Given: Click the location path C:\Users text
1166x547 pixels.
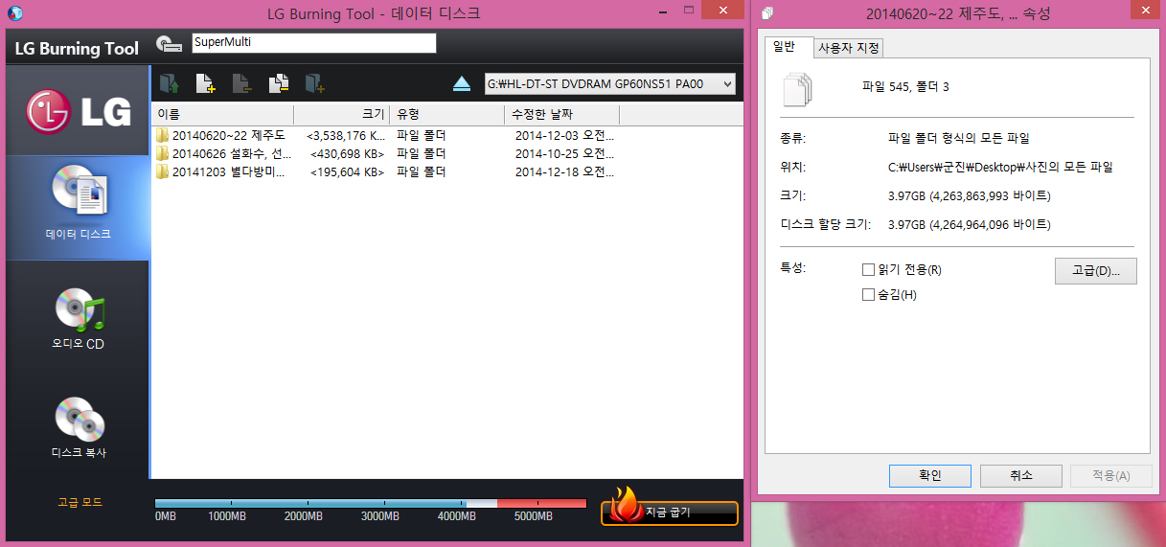Looking at the screenshot, I should (1001, 167).
